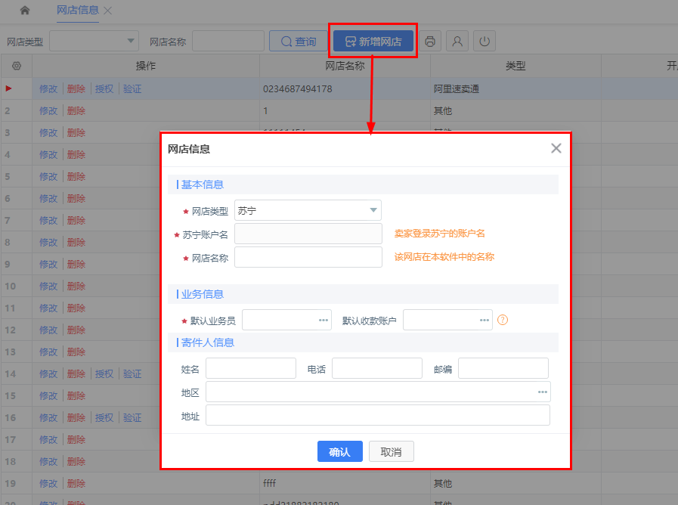Focus the 网店名称 search field in toolbar
Screen dimensions: 678x505
click(228, 41)
